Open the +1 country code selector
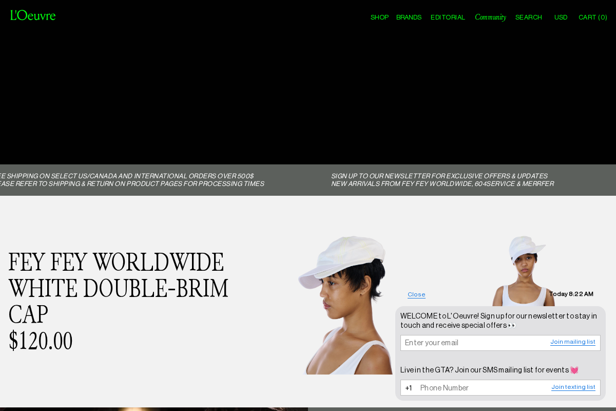616x411 pixels. click(x=409, y=387)
